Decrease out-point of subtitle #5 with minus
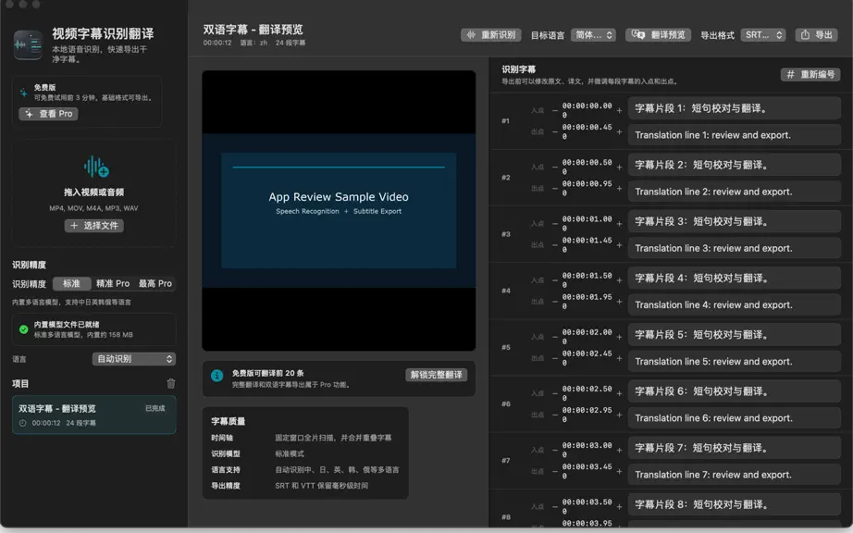853x533 pixels. (555, 358)
